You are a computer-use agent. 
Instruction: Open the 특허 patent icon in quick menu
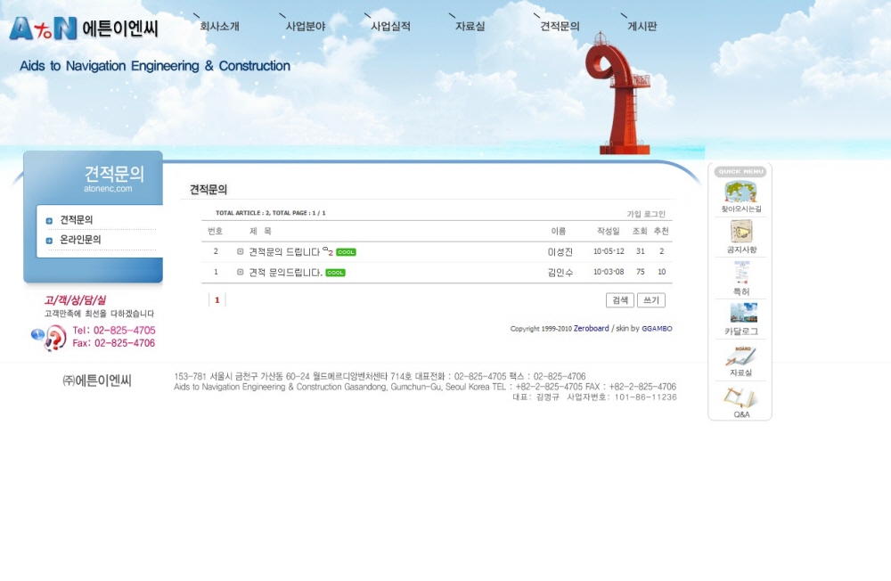(x=740, y=274)
